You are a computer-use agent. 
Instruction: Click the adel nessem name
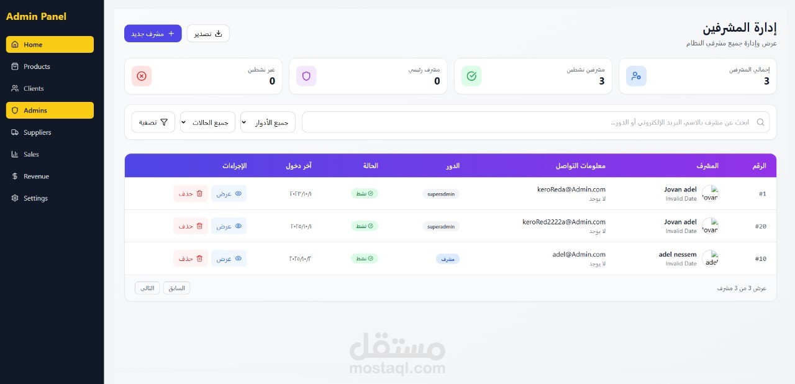coord(678,254)
